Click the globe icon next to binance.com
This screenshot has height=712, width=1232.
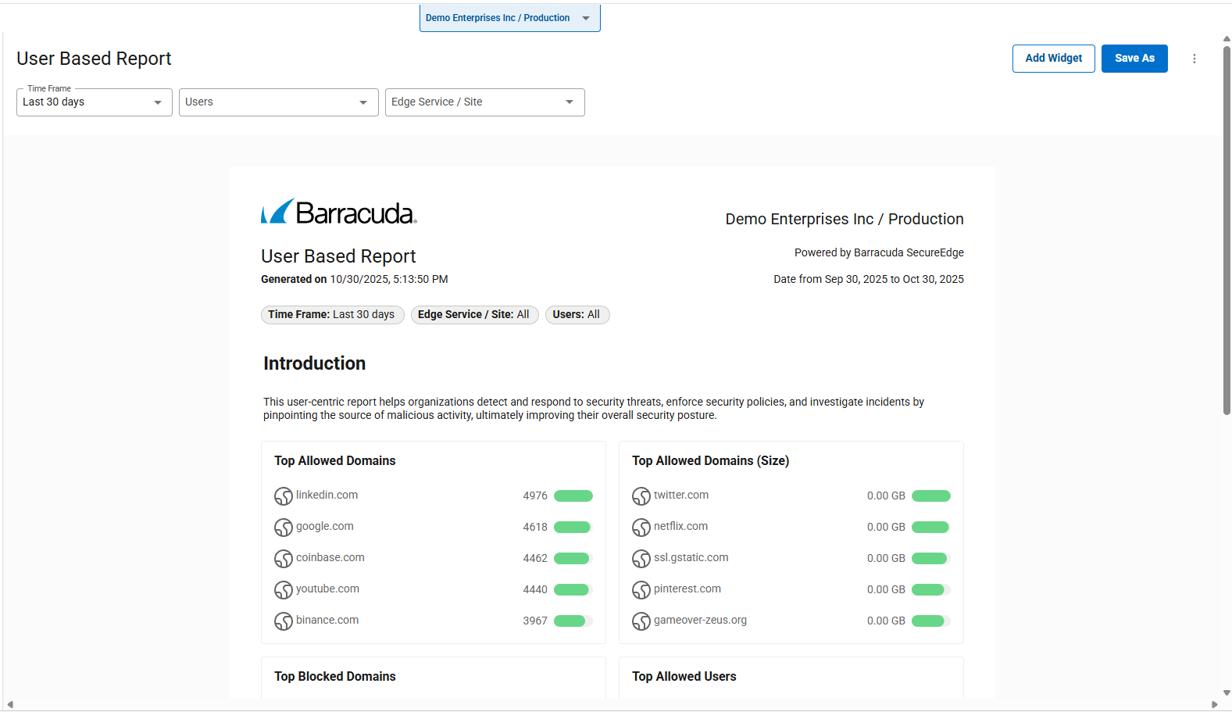(283, 621)
